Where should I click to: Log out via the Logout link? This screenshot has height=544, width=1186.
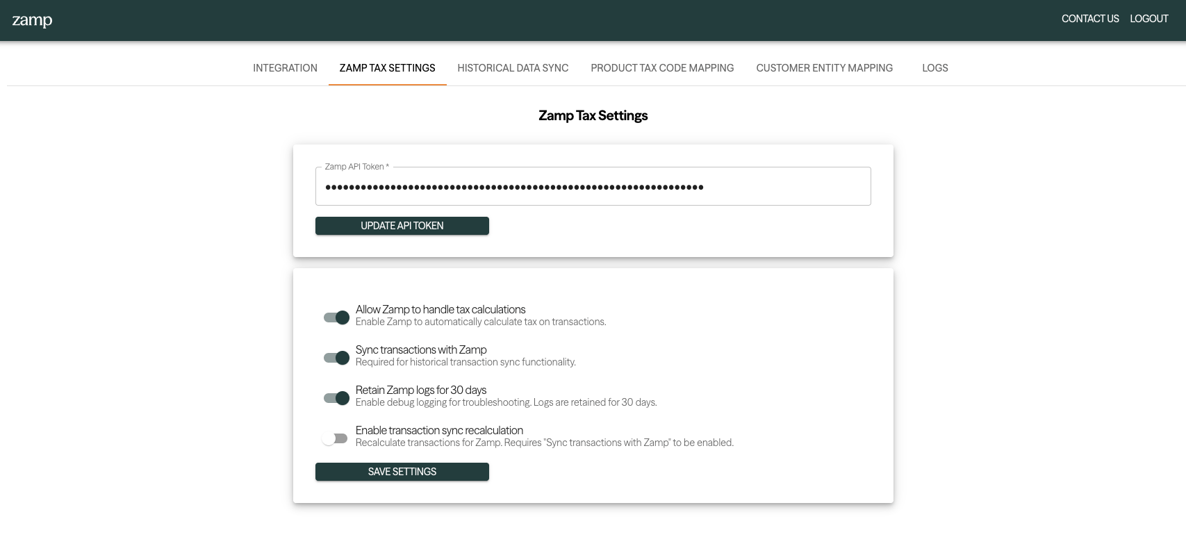(x=1149, y=19)
